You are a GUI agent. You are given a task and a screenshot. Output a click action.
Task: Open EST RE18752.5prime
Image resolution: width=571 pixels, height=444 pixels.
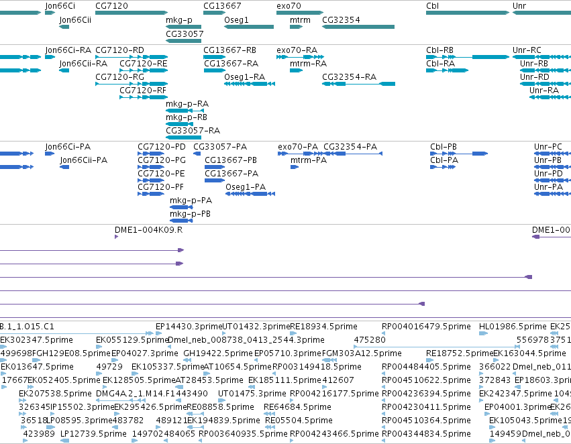(x=429, y=360)
